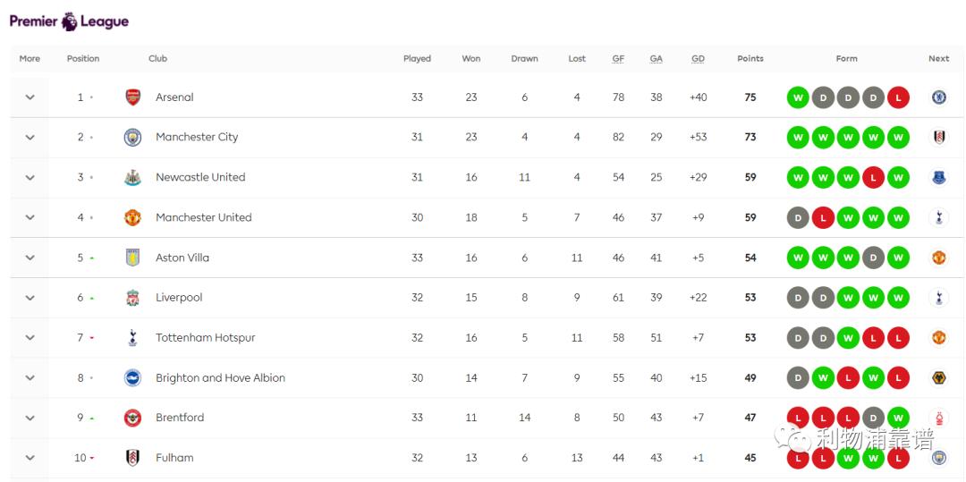This screenshot has height=482, width=966.
Task: Click the Premier League logo
Action: coord(69,21)
